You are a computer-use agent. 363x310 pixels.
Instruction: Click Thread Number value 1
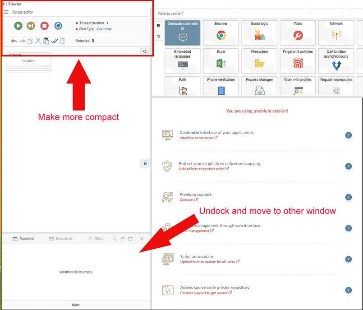click(x=107, y=23)
